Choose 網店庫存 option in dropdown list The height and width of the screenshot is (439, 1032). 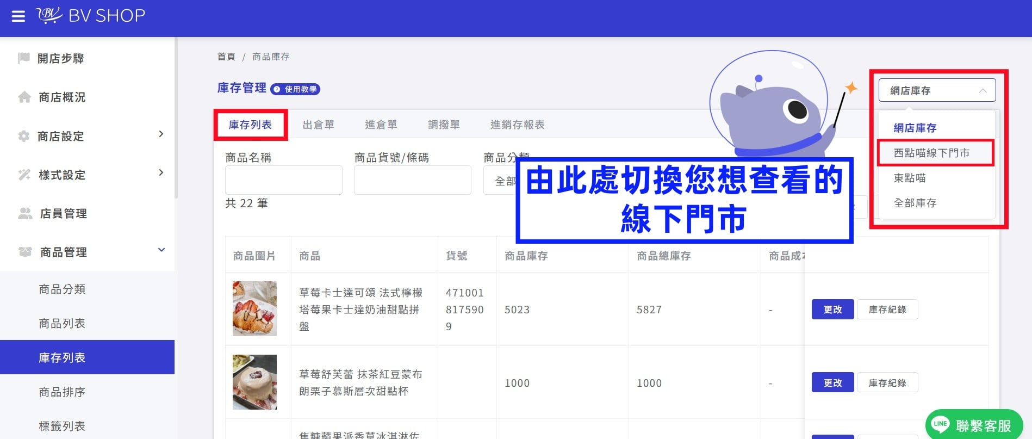[936, 128]
